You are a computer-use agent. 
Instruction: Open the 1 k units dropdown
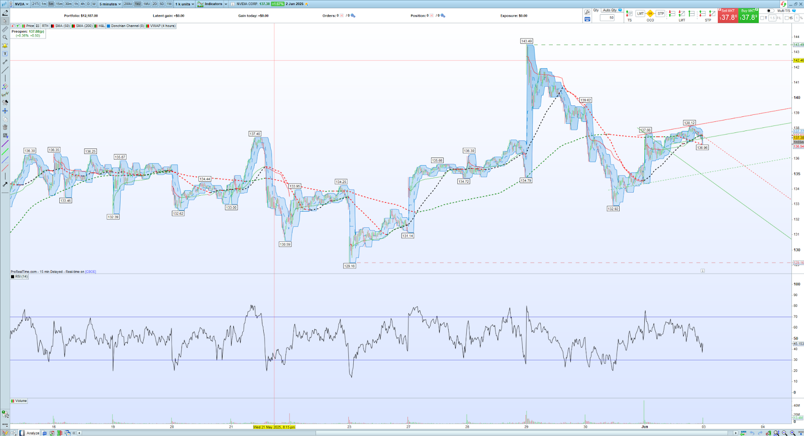tap(184, 4)
